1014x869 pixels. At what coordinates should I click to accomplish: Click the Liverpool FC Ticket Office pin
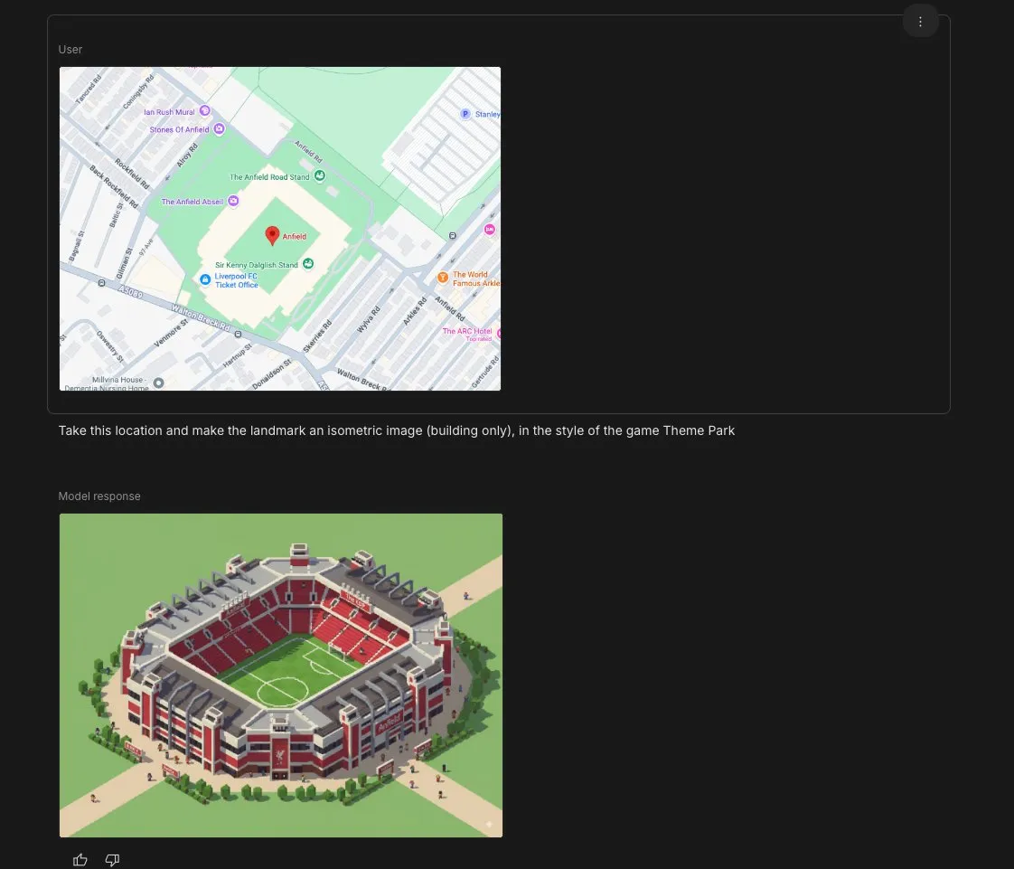pos(205,280)
